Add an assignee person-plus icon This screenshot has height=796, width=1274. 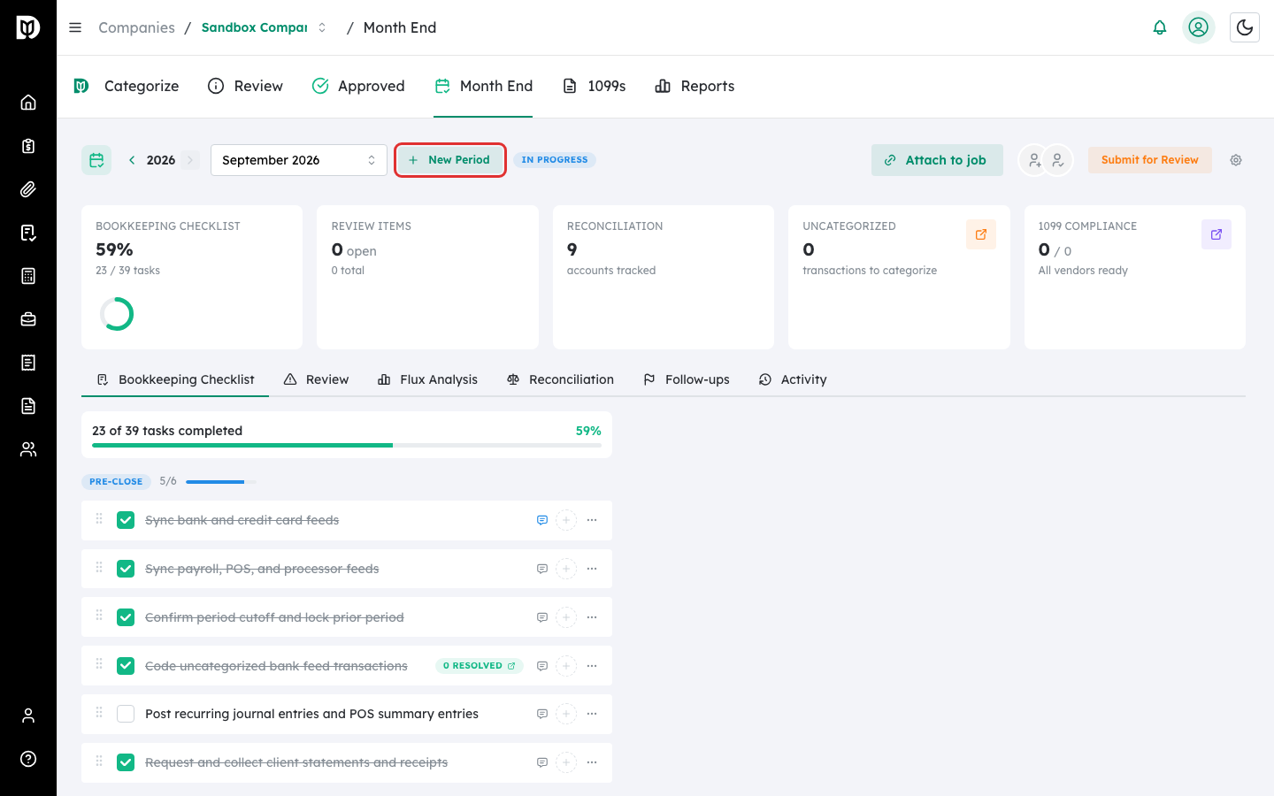pyautogui.click(x=1034, y=160)
